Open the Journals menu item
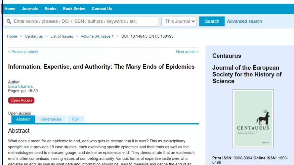Screen dimensions: 294x165 [x=30, y=9]
